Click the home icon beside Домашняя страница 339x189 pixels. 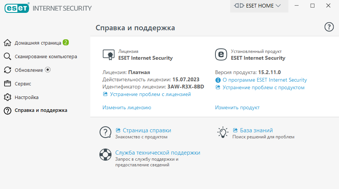(7, 43)
